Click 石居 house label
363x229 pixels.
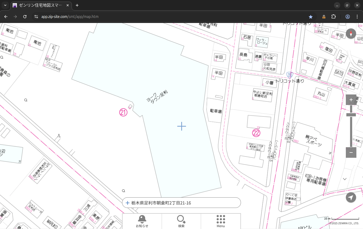(247, 37)
